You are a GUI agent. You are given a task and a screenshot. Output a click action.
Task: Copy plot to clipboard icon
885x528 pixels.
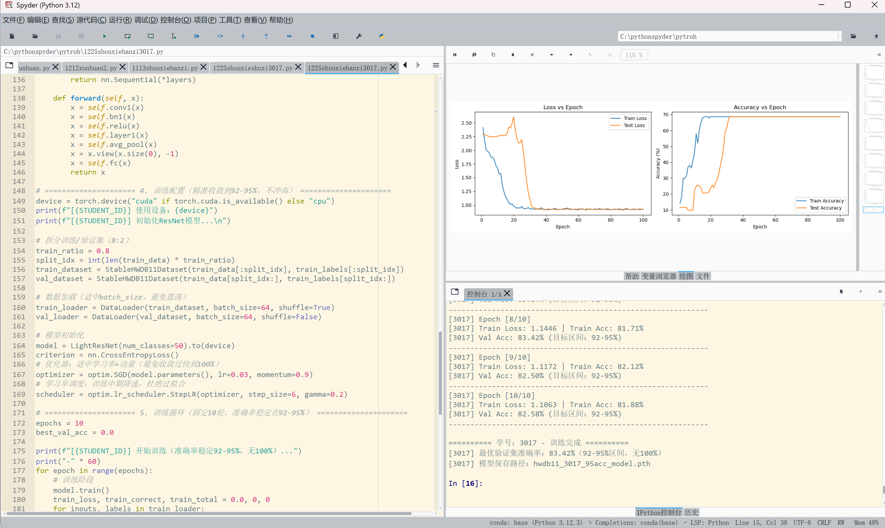(493, 55)
